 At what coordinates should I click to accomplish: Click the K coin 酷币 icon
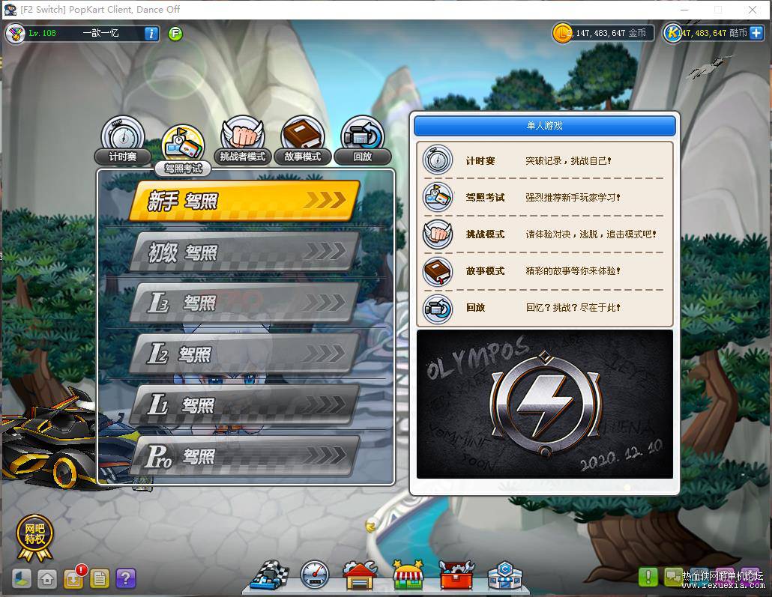pos(672,34)
